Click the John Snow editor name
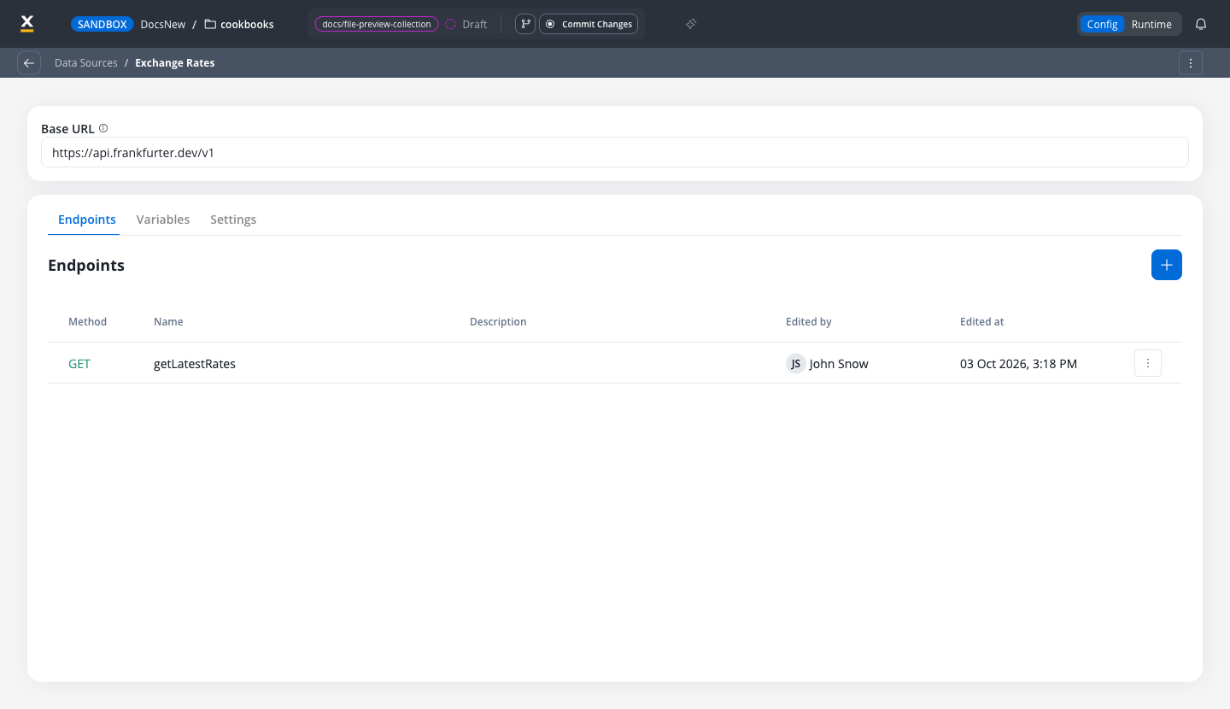The image size is (1230, 709). point(839,364)
